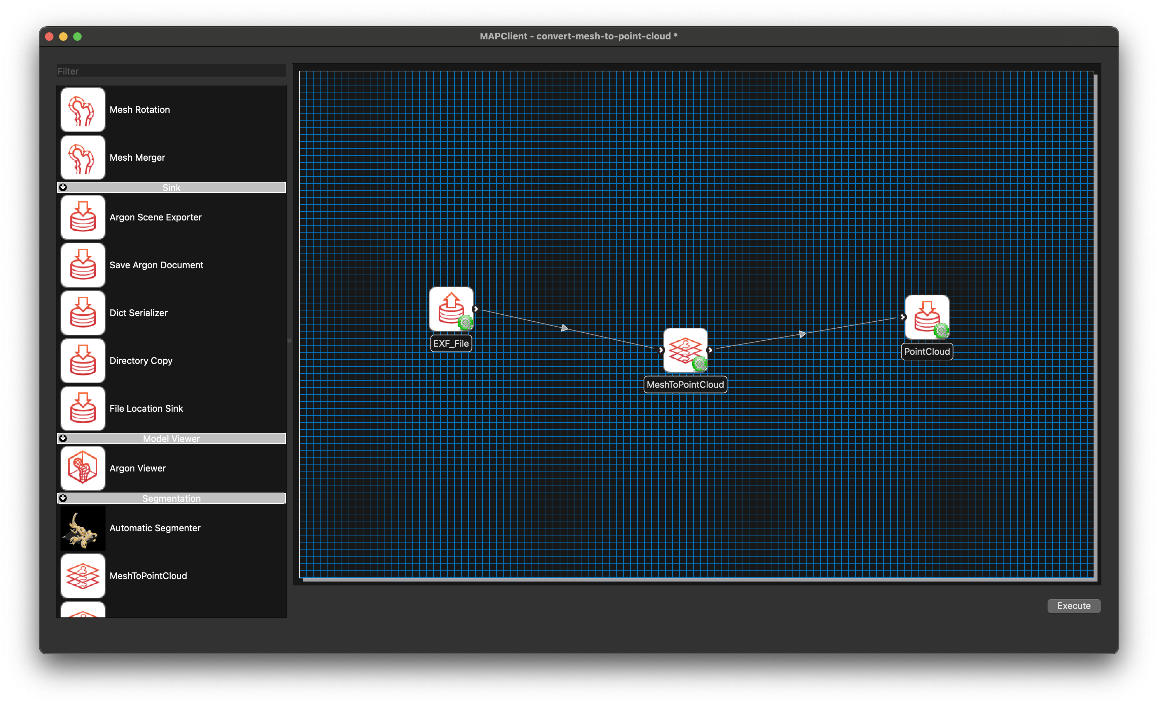The height and width of the screenshot is (706, 1158).
Task: Click the EXF_File node label
Action: point(451,344)
